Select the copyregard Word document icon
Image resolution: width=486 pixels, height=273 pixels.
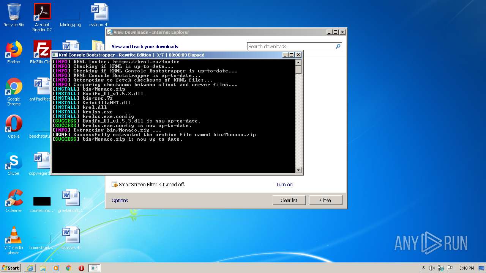tap(40, 164)
